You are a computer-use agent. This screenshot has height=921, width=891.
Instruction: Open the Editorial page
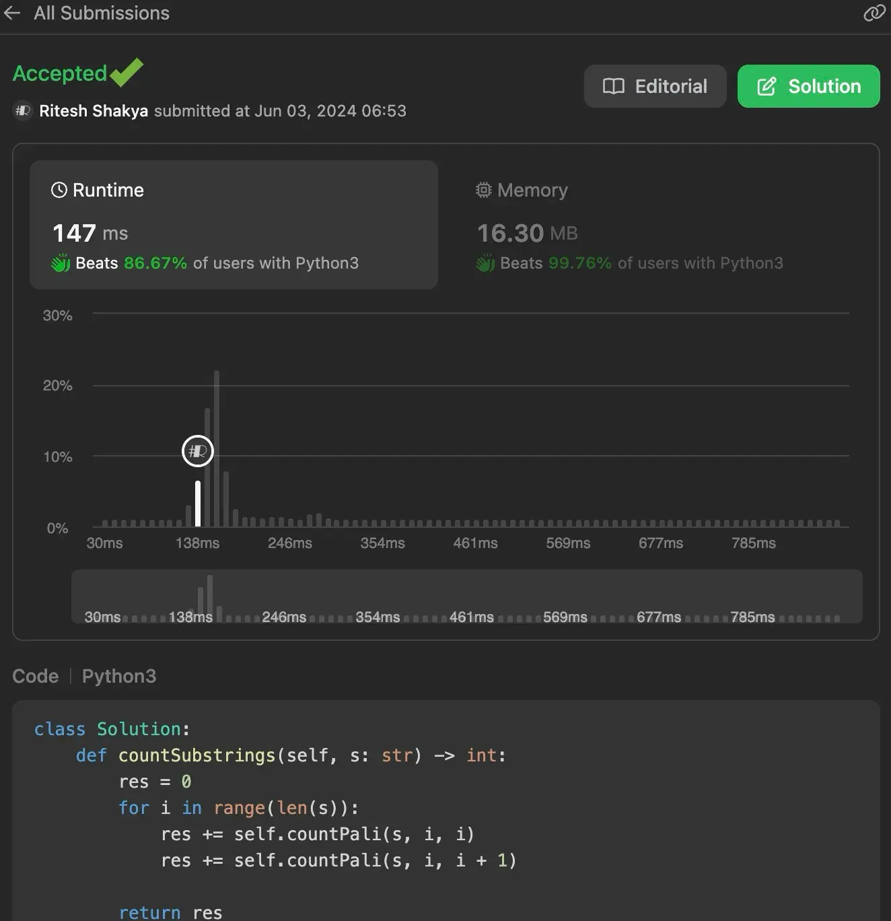655,86
